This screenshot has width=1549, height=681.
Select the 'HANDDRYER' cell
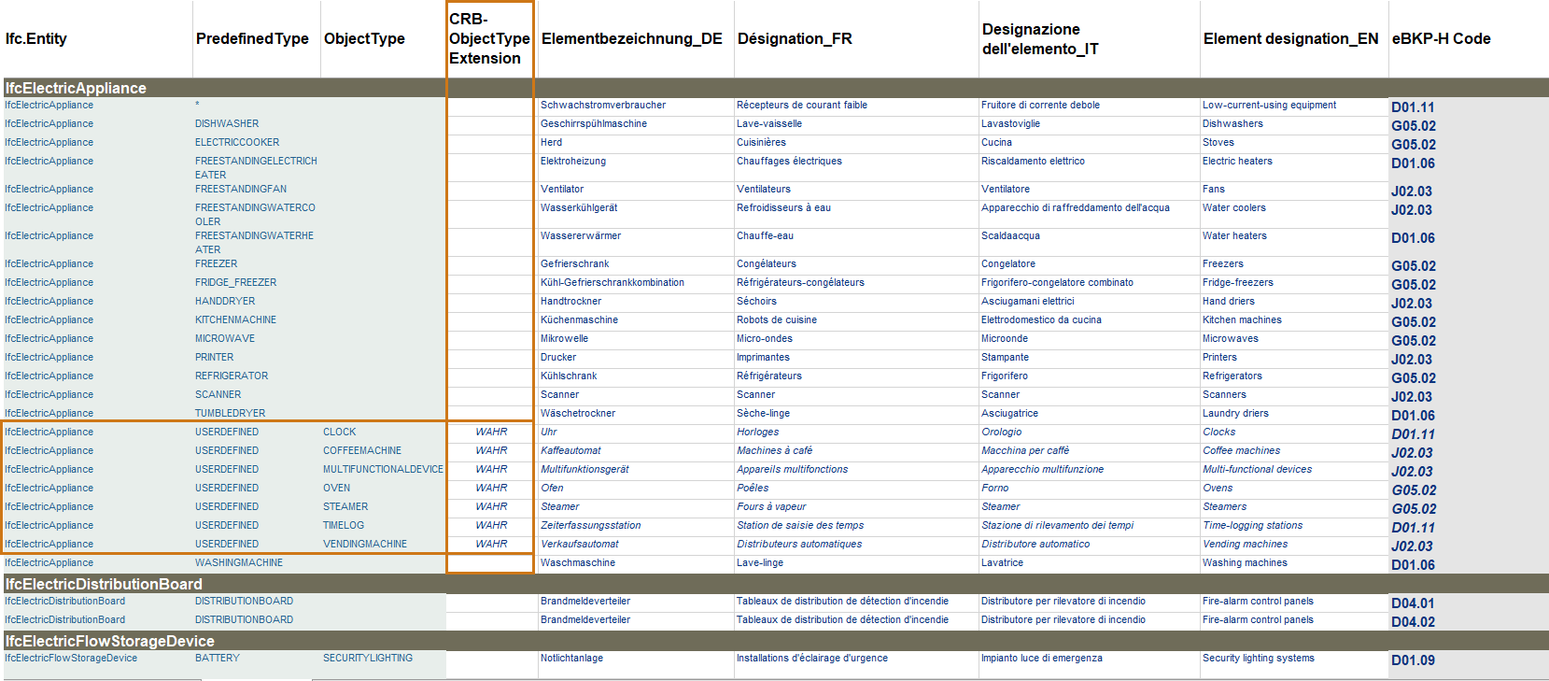coord(225,301)
